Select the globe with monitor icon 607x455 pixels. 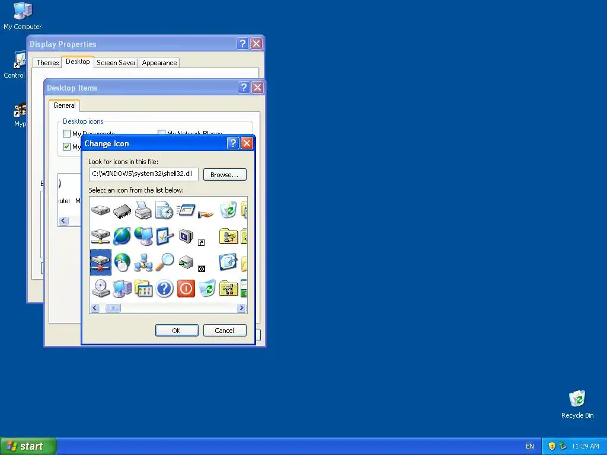tap(143, 236)
